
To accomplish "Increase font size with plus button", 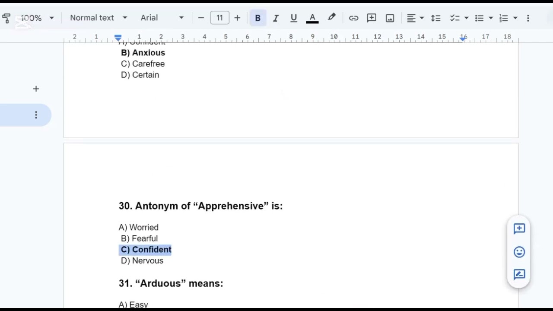I will click(237, 18).
